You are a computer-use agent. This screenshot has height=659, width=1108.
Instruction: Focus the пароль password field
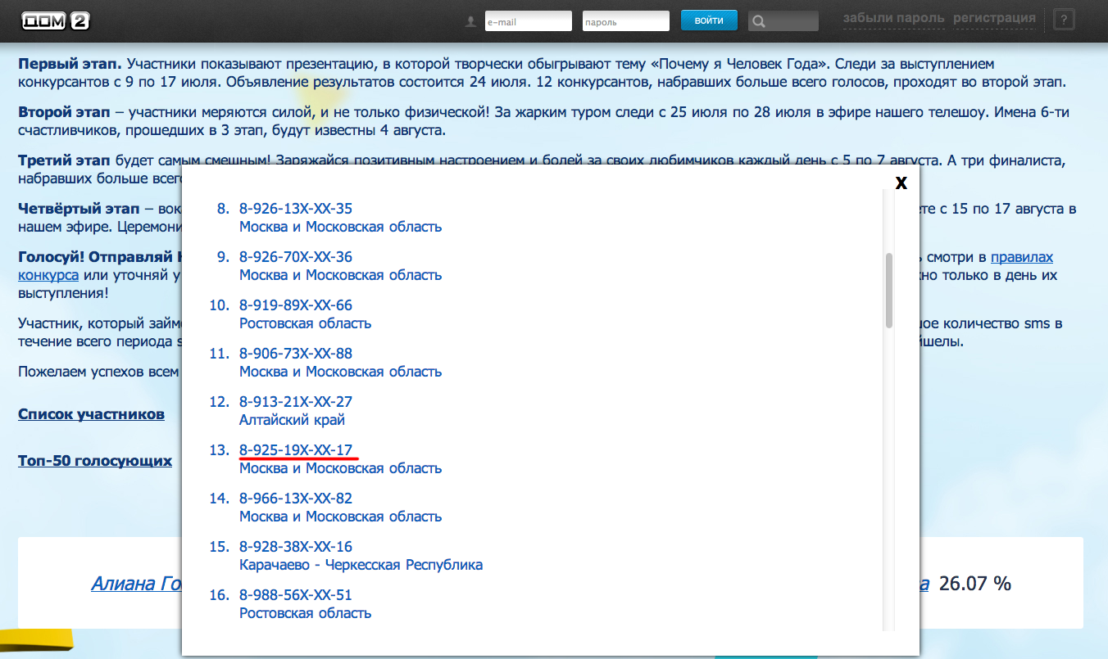[626, 21]
